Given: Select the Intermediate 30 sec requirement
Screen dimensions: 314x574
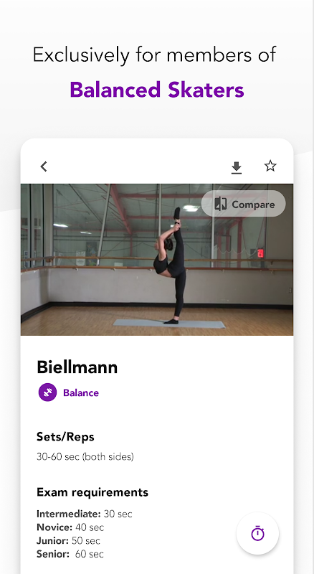Looking at the screenshot, I should tap(85, 514).
